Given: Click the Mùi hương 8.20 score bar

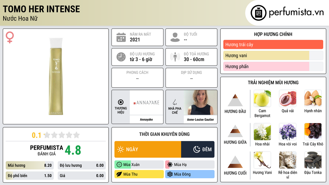Looking at the screenshot, I should coord(30,165).
